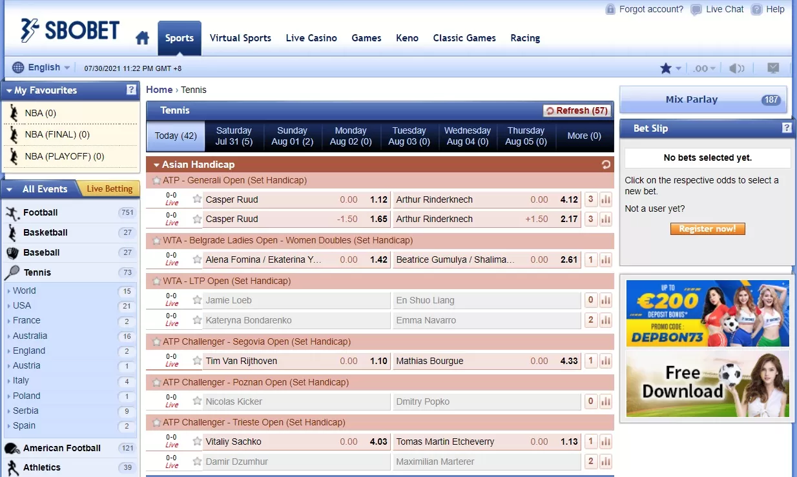Viewport: 797px width, 477px height.
Task: Collapse the All Events panel
Action: pos(9,189)
